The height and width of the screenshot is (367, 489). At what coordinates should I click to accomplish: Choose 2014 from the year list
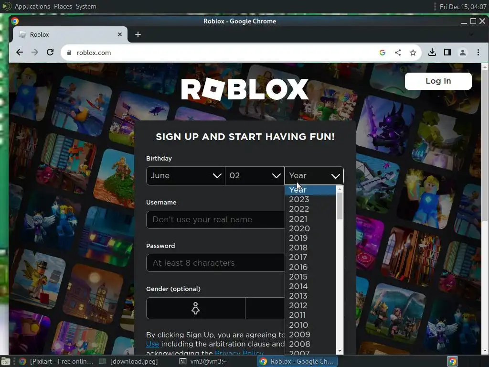[x=310, y=287]
